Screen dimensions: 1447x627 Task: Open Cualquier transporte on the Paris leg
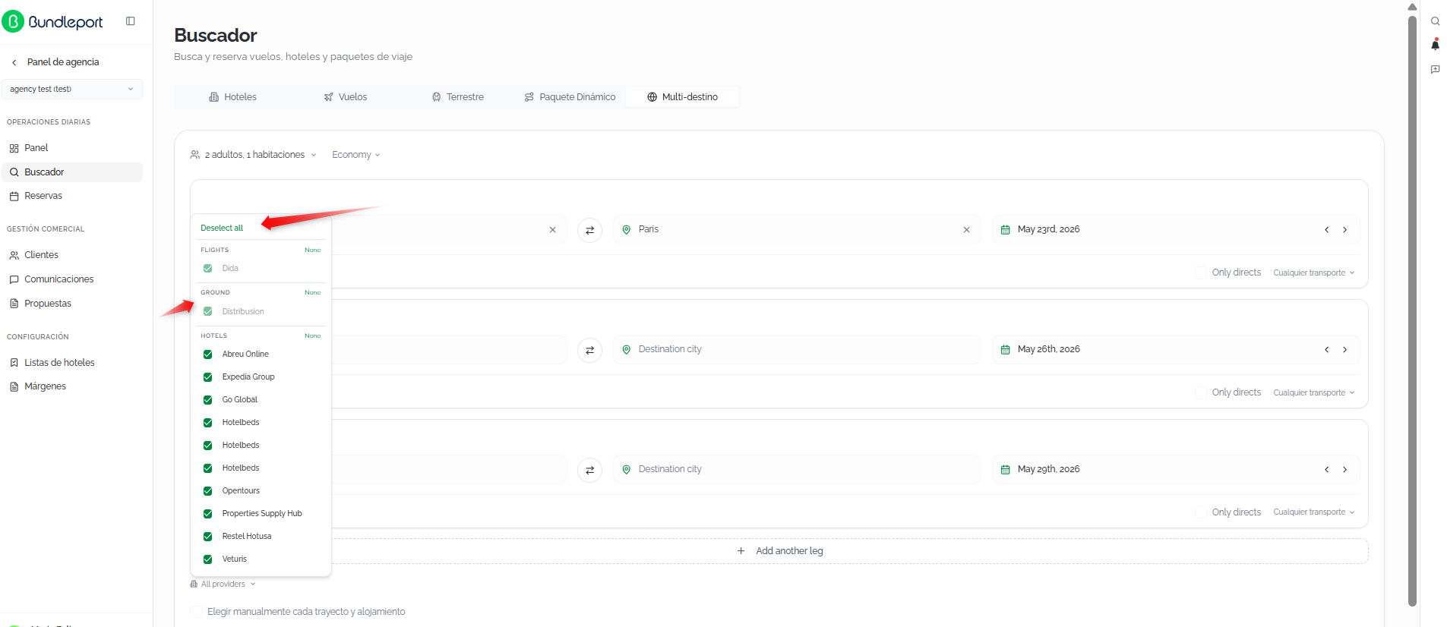click(1314, 273)
